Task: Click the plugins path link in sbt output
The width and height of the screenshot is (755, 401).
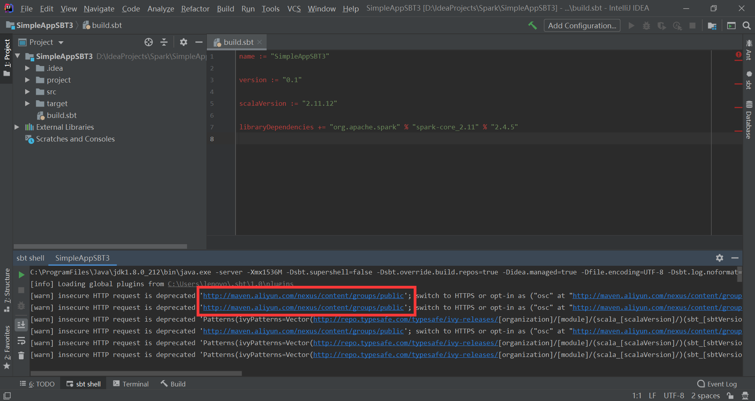Action: (230, 284)
